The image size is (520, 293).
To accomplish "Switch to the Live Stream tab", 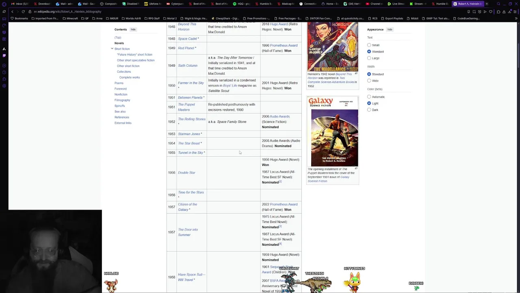I will pos(395,4).
